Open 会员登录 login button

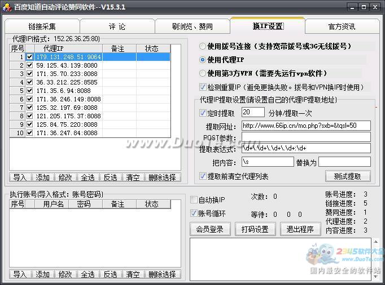click(210, 229)
